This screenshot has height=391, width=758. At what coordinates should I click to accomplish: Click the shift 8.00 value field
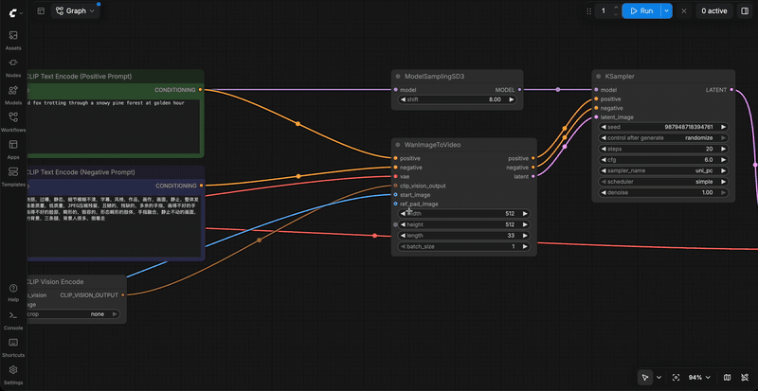[x=457, y=99]
